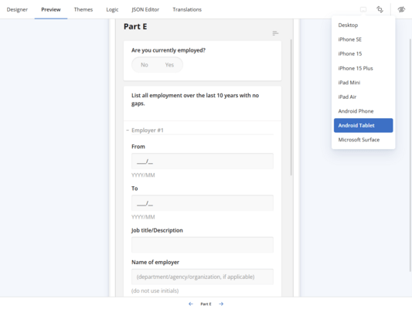
Task: Choose iPhone SE device
Action: [x=363, y=39]
